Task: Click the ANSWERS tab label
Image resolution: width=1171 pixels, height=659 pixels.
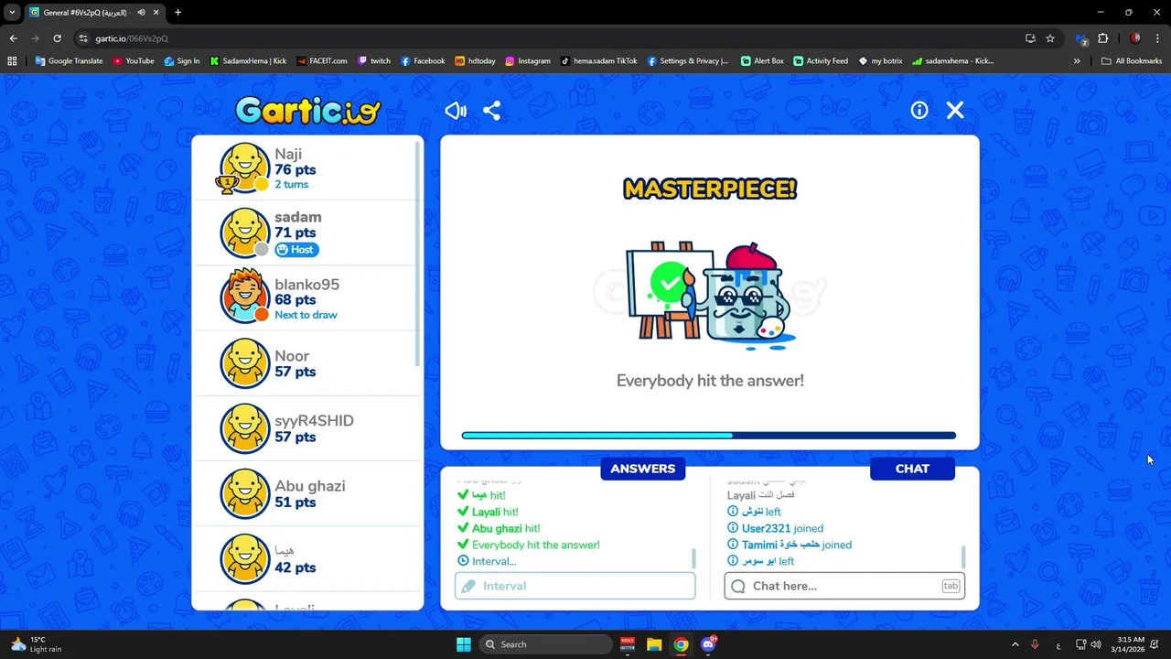Action: click(642, 469)
